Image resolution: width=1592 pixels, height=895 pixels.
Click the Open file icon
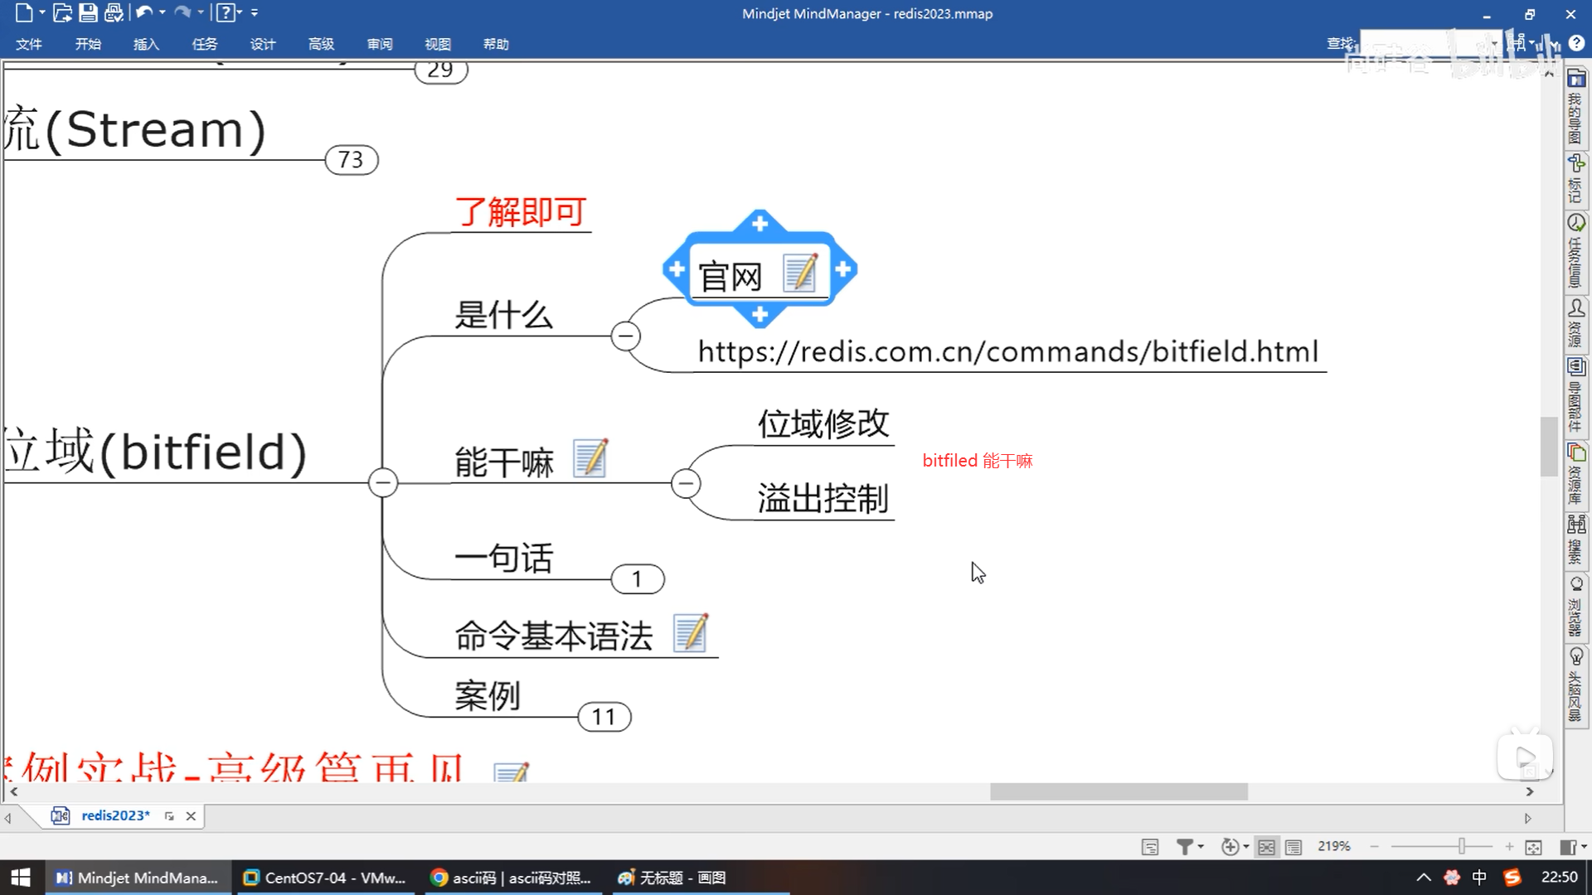(62, 12)
